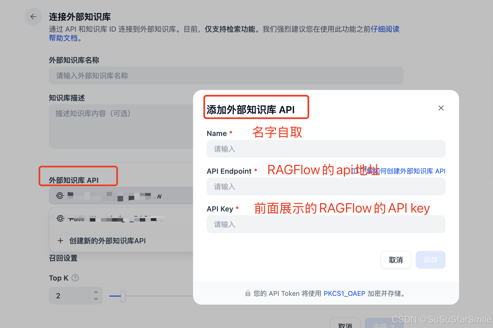Increase Top K with up arrow
The image size is (493, 328).
(x=96, y=292)
